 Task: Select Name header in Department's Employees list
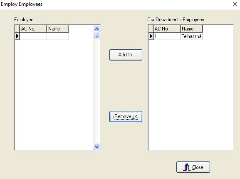coord(191,29)
